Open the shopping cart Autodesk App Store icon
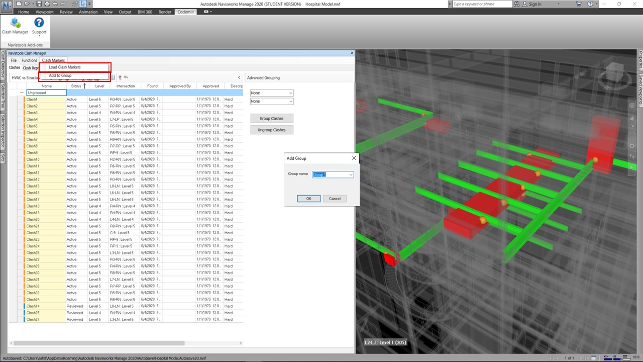The height and width of the screenshot is (362, 643). (x=579, y=4)
